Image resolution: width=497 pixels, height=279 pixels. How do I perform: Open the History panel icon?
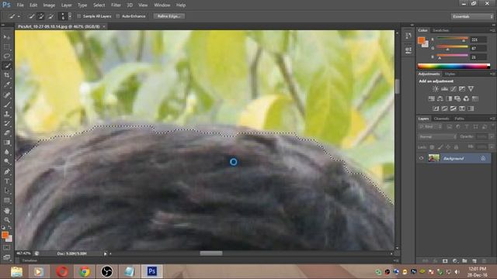(x=408, y=36)
